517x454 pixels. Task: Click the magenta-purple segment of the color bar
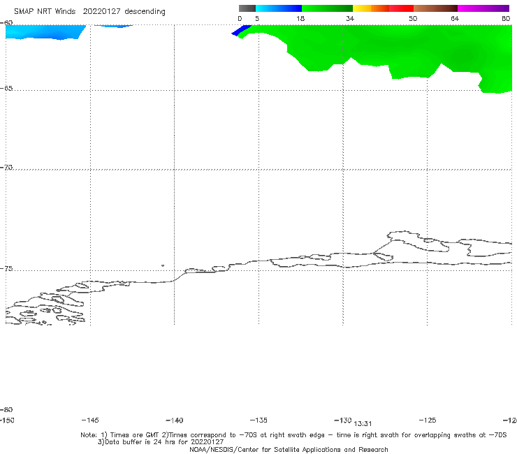[x=483, y=8]
